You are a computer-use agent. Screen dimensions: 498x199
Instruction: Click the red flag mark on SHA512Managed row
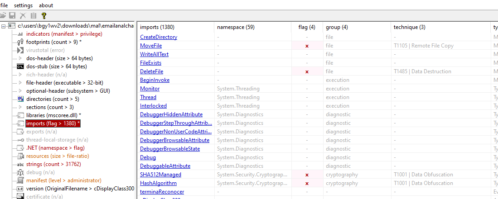[307, 175]
